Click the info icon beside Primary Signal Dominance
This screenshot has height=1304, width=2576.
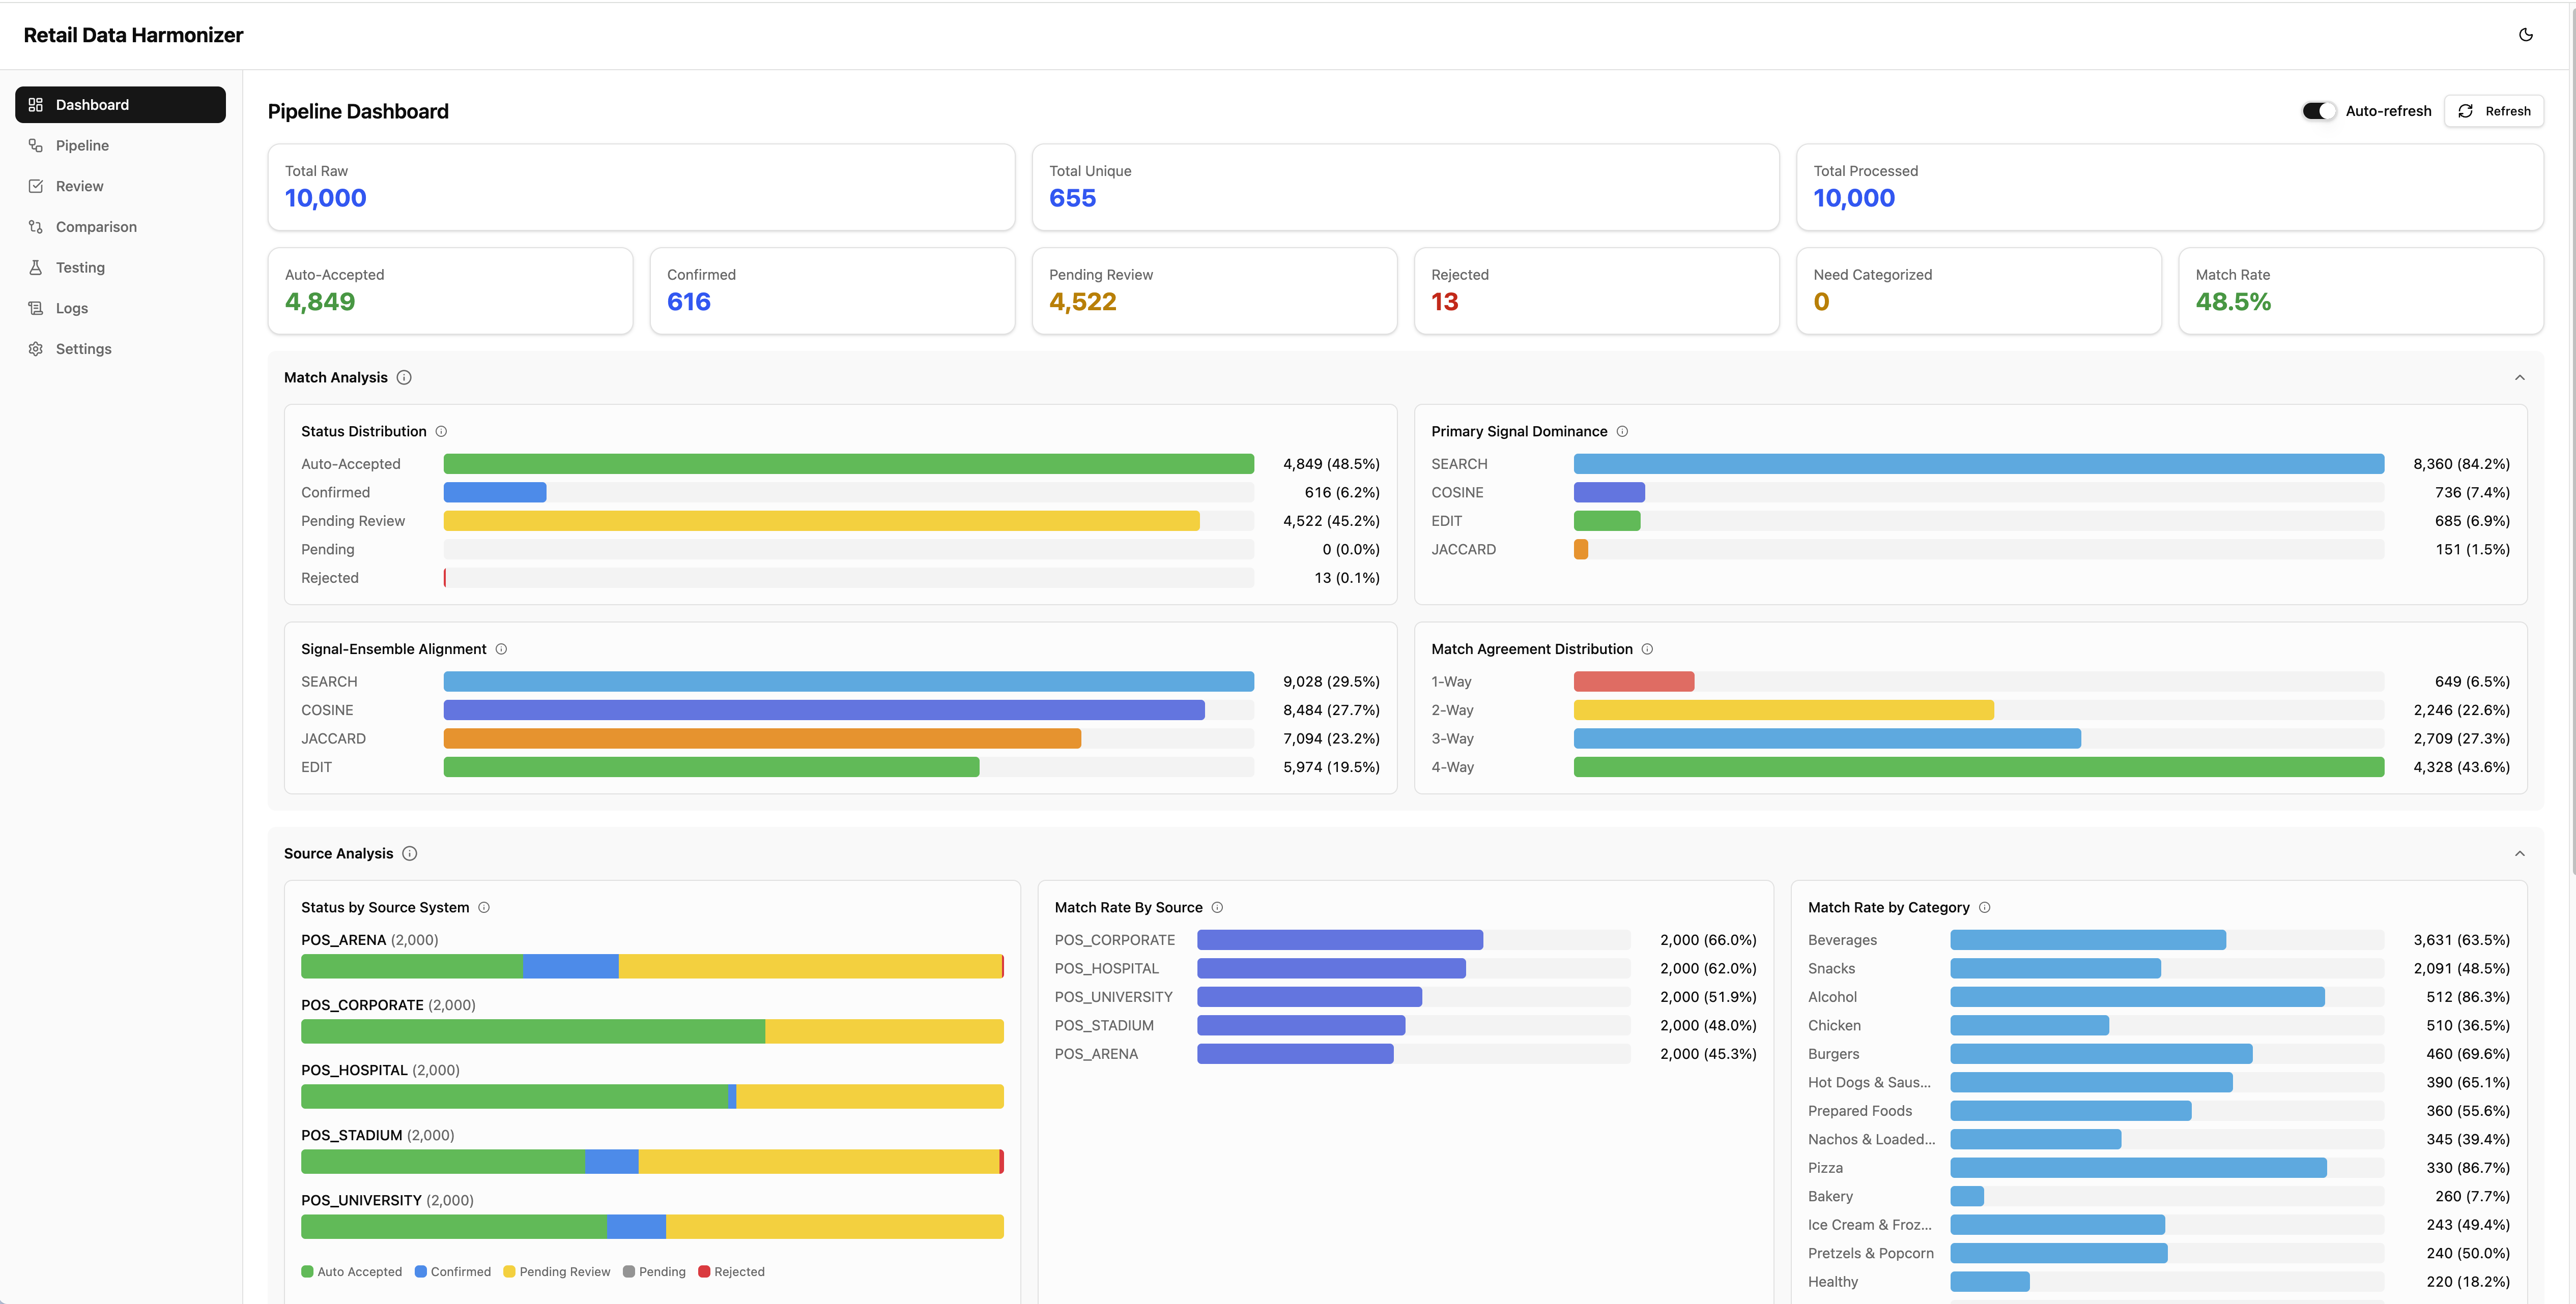pyautogui.click(x=1622, y=431)
